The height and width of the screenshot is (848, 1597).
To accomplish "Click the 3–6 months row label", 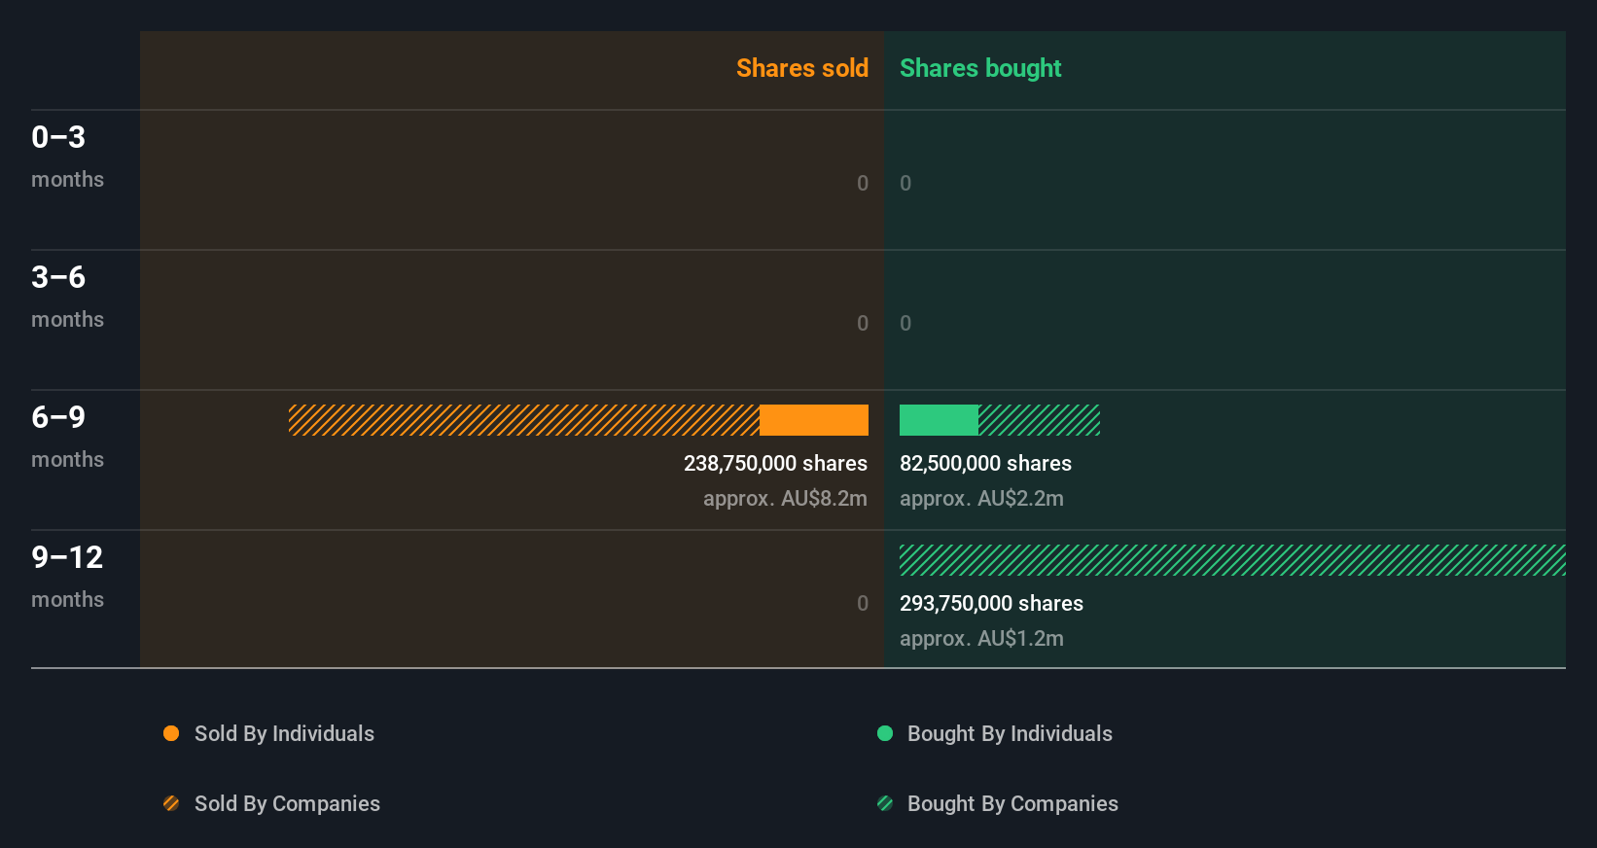I will pyautogui.click(x=67, y=297).
